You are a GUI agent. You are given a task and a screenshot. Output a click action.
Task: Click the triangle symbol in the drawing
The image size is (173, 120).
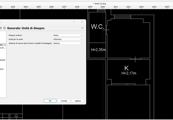16,115
